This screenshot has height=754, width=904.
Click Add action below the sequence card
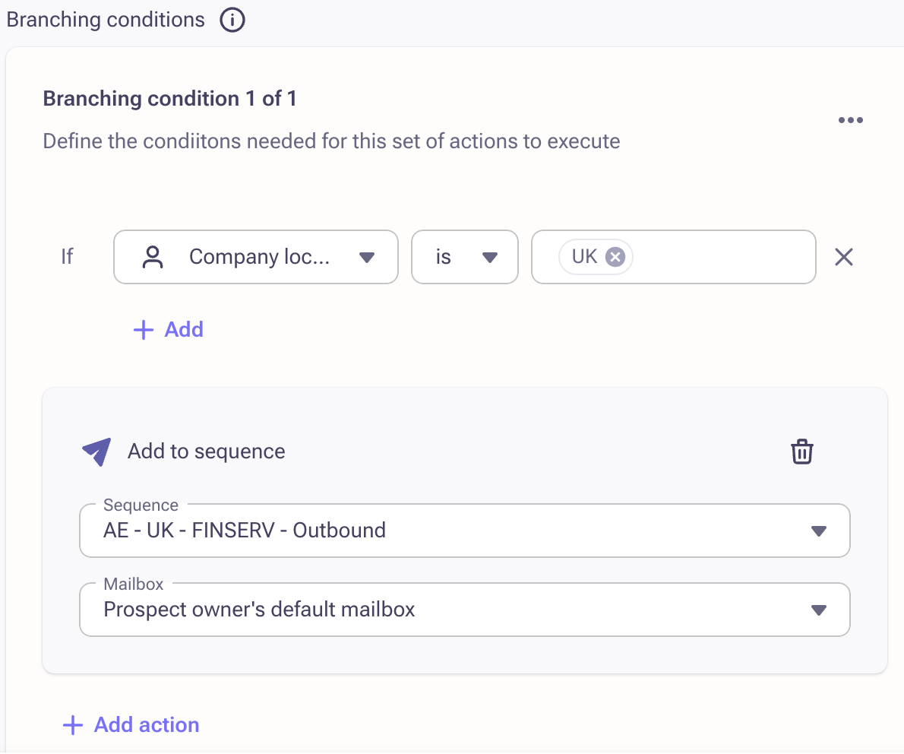pyautogui.click(x=129, y=724)
